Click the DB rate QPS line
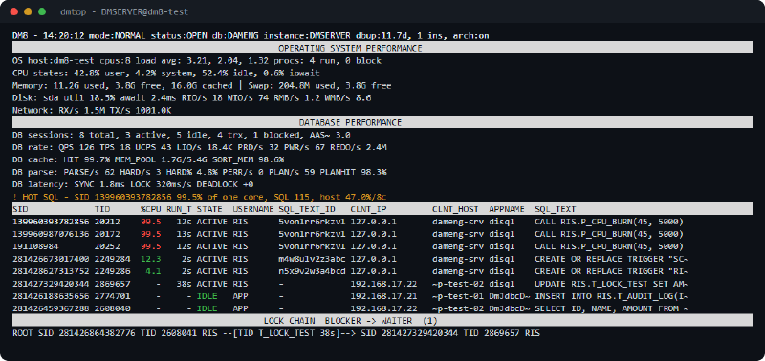 click(x=200, y=147)
